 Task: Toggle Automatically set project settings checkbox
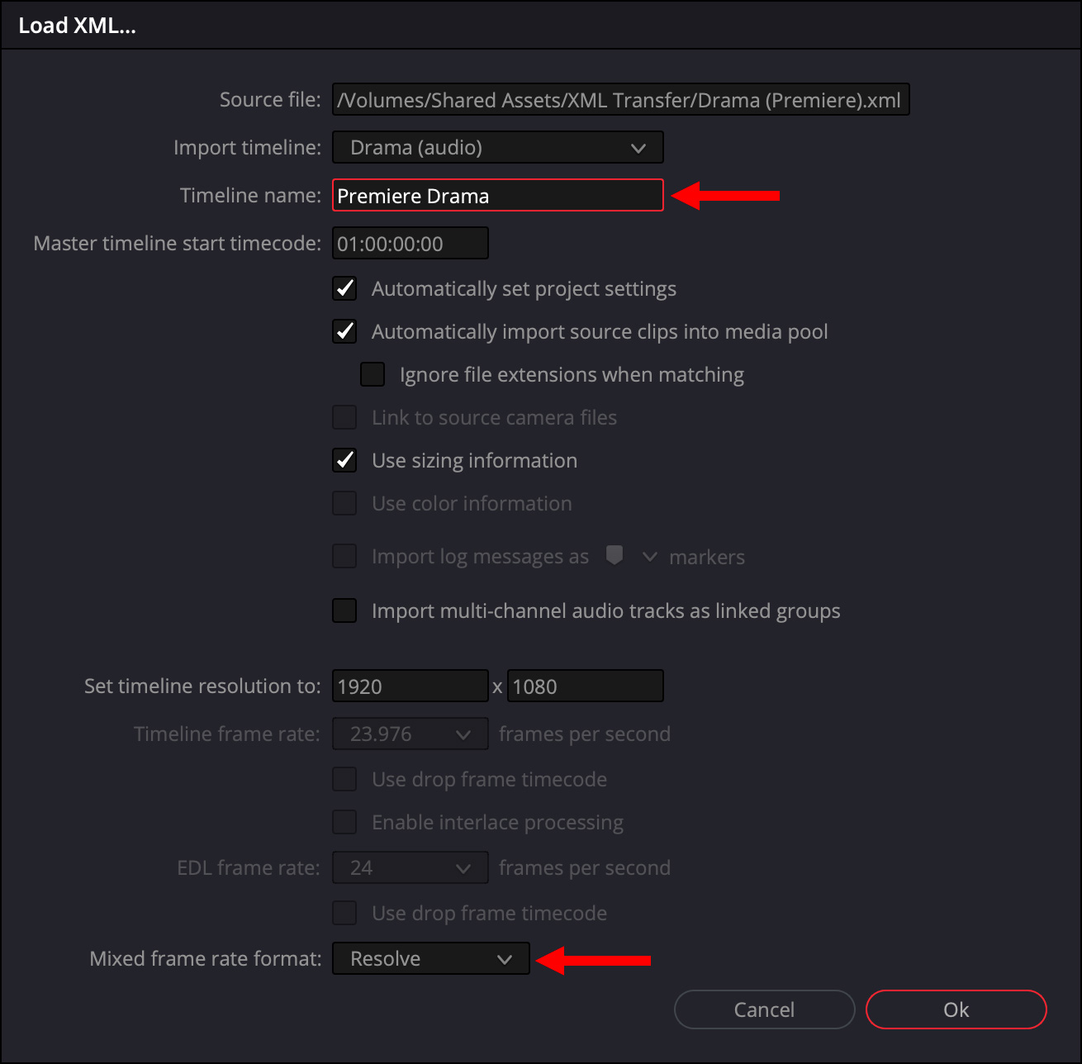tap(344, 288)
